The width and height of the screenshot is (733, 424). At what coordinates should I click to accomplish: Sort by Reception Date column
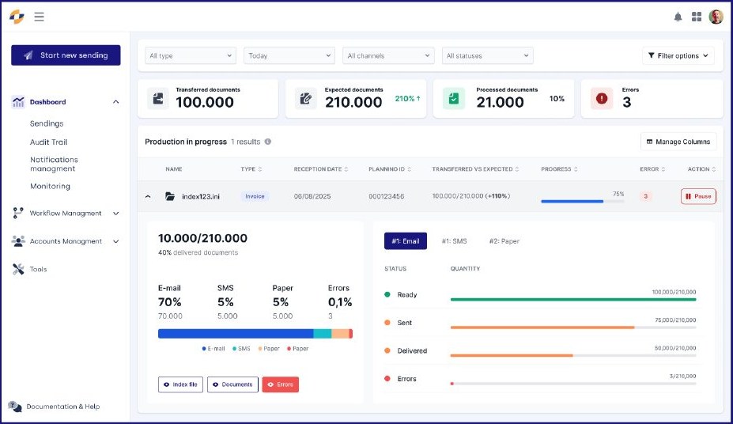(x=321, y=169)
